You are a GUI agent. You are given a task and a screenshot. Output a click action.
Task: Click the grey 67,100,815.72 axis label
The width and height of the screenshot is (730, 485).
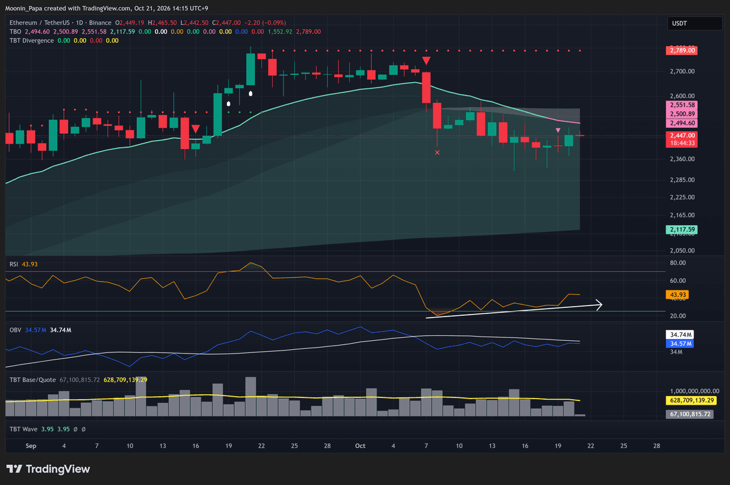pyautogui.click(x=690, y=414)
